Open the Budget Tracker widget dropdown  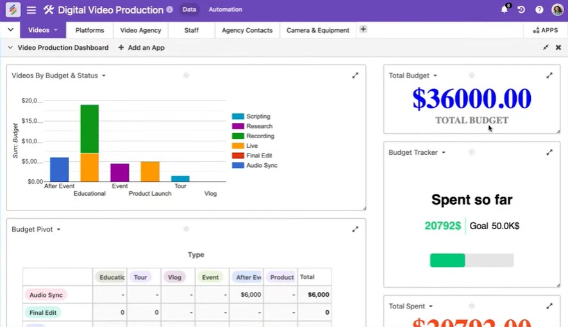tap(443, 153)
